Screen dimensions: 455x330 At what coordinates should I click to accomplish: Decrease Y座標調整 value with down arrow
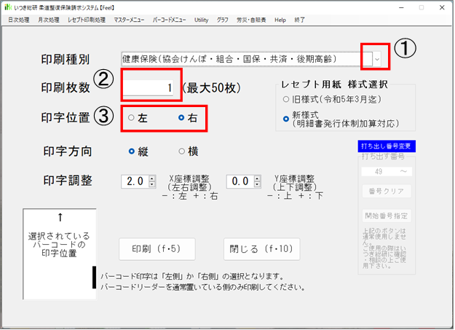(257, 184)
